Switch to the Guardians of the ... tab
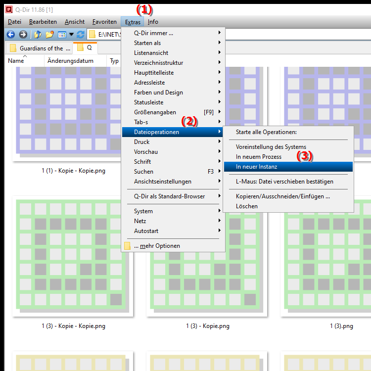Viewport: 371px width, 371px height. point(39,48)
